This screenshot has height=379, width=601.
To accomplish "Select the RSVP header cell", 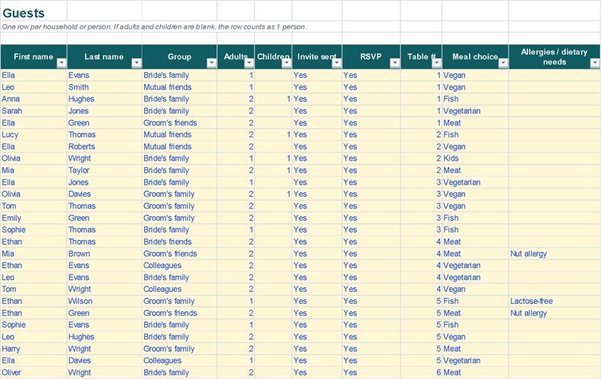I will (x=371, y=57).
